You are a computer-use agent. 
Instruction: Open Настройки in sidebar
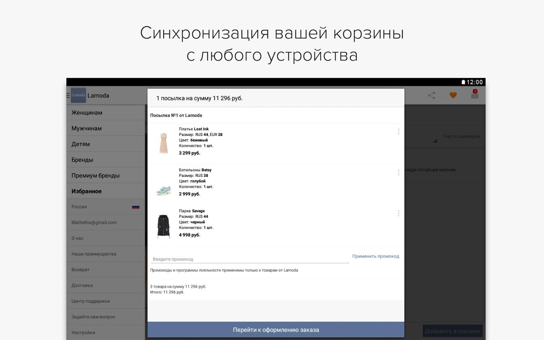point(106,332)
